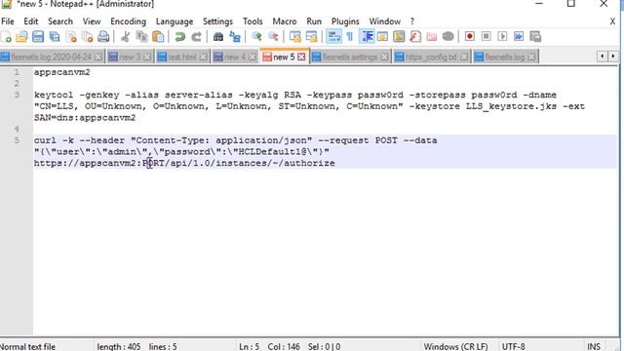Screen dimensions: 624x351
Task: Close document X at menu bar end
Action: [x=612, y=21]
